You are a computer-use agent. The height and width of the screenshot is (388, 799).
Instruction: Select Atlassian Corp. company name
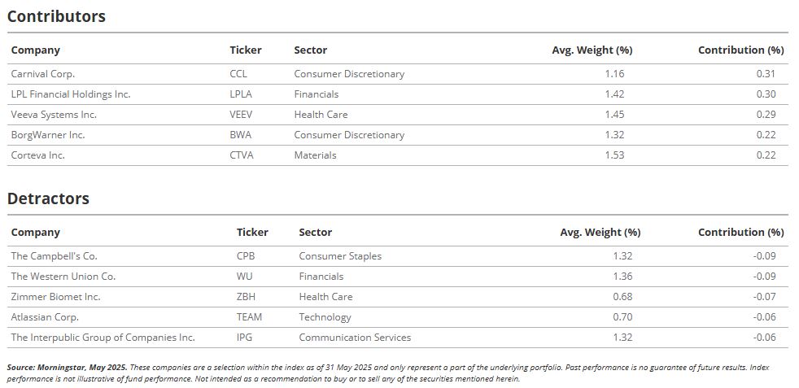pos(45,316)
